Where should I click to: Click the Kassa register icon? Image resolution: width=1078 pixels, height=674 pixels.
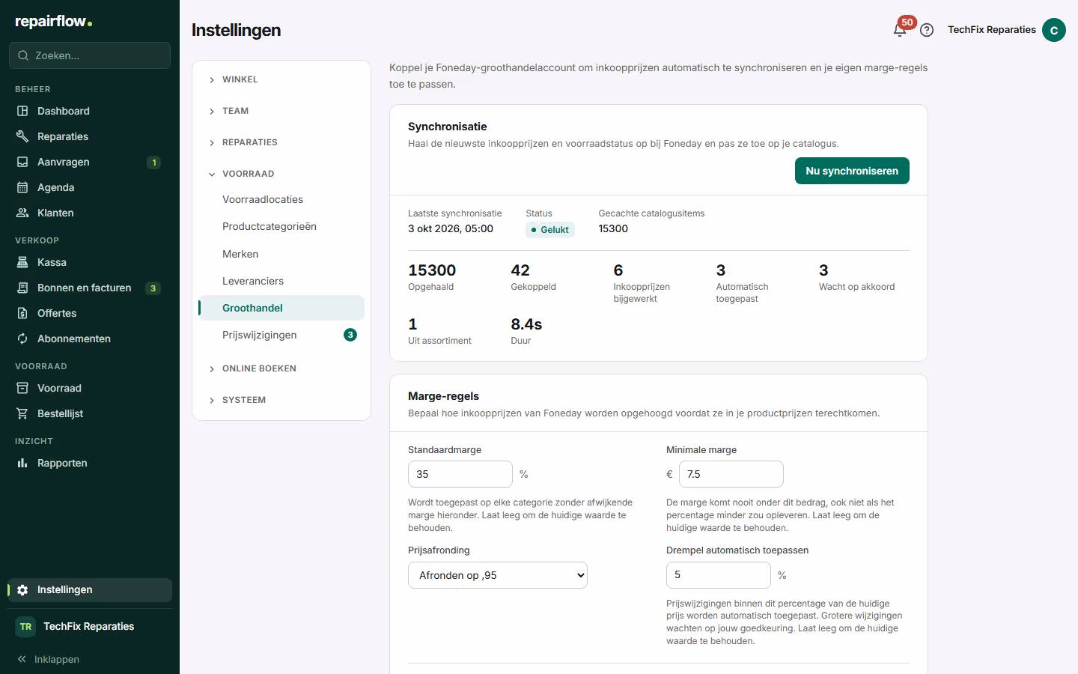(22, 262)
